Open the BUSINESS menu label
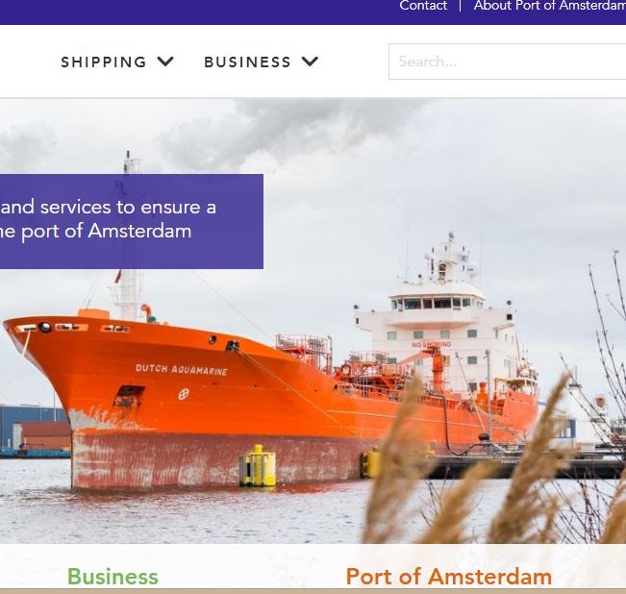Viewport: 626px width, 594px height. click(x=247, y=62)
